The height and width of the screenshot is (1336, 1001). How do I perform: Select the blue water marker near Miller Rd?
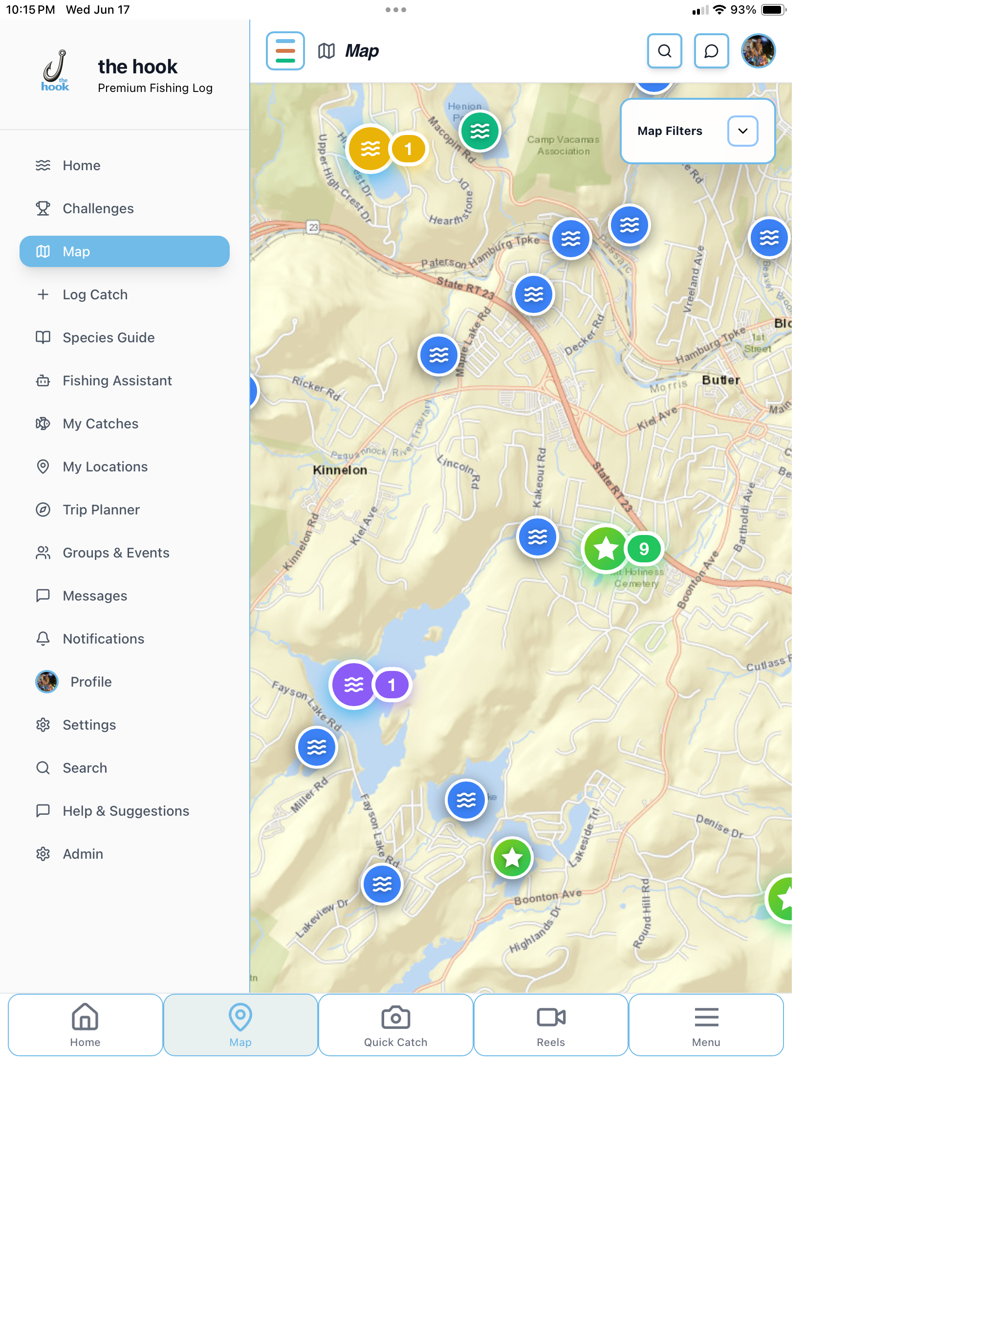point(316,748)
